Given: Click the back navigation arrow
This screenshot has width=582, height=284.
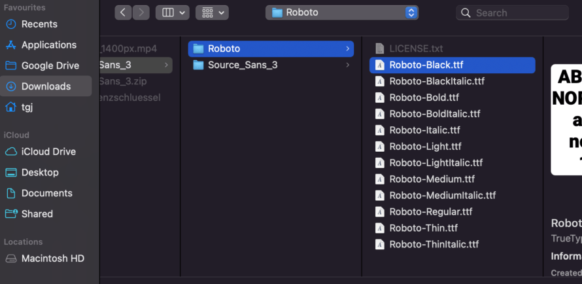Looking at the screenshot, I should tap(124, 12).
